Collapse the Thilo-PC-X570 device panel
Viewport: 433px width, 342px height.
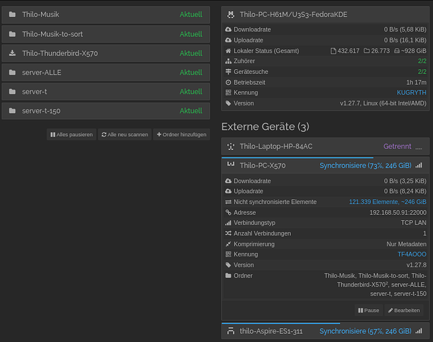(326, 166)
